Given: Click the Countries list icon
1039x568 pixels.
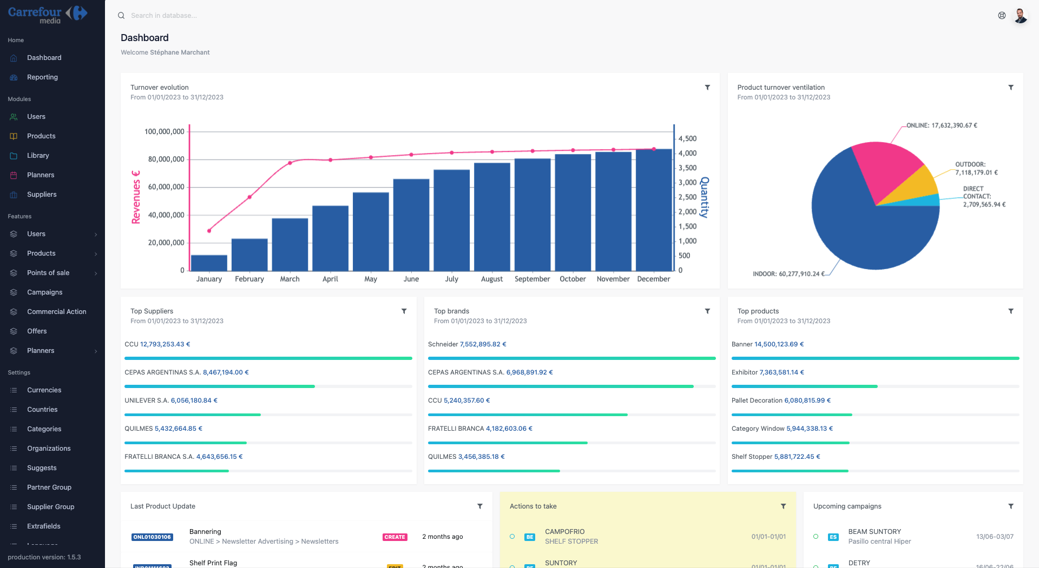Looking at the screenshot, I should pyautogui.click(x=14, y=410).
